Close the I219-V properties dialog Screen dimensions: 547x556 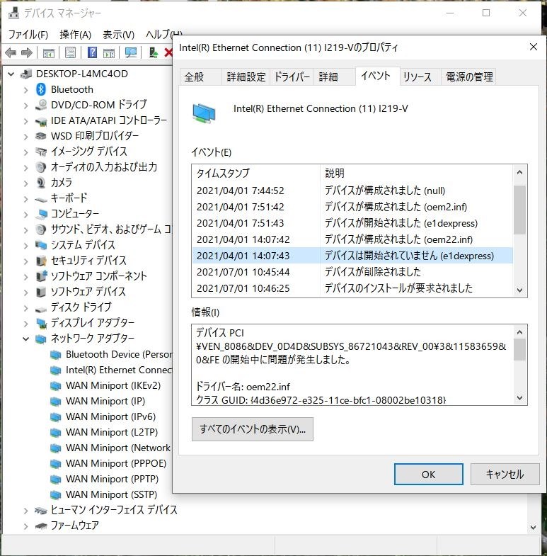533,47
